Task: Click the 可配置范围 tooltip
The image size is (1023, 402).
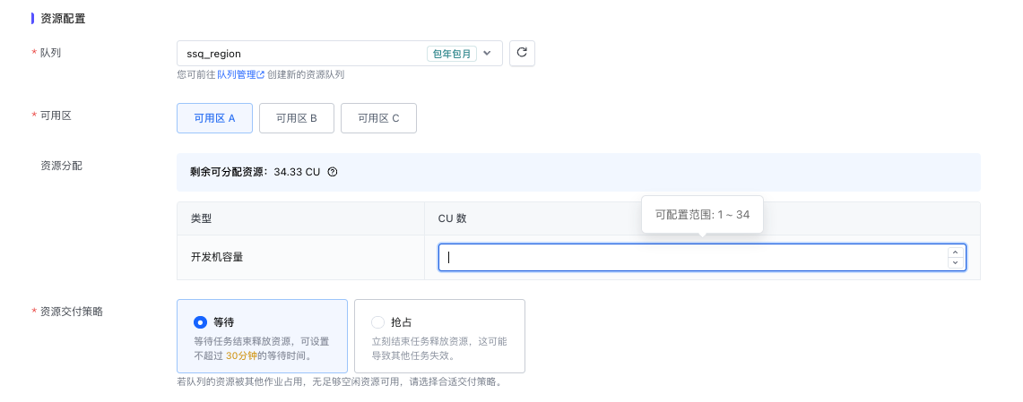Action: tap(702, 215)
